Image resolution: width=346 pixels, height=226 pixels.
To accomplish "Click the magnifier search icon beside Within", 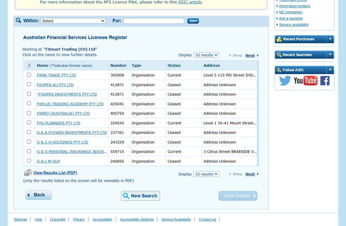I will [x=18, y=20].
